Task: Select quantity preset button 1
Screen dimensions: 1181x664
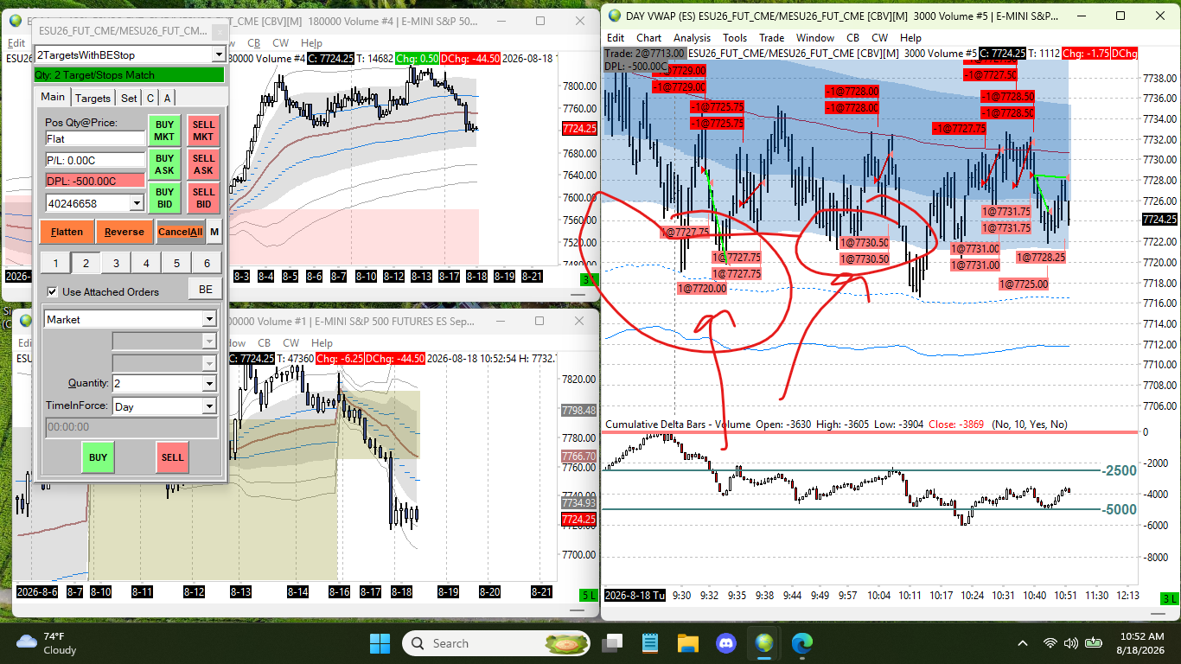Action: (x=54, y=263)
